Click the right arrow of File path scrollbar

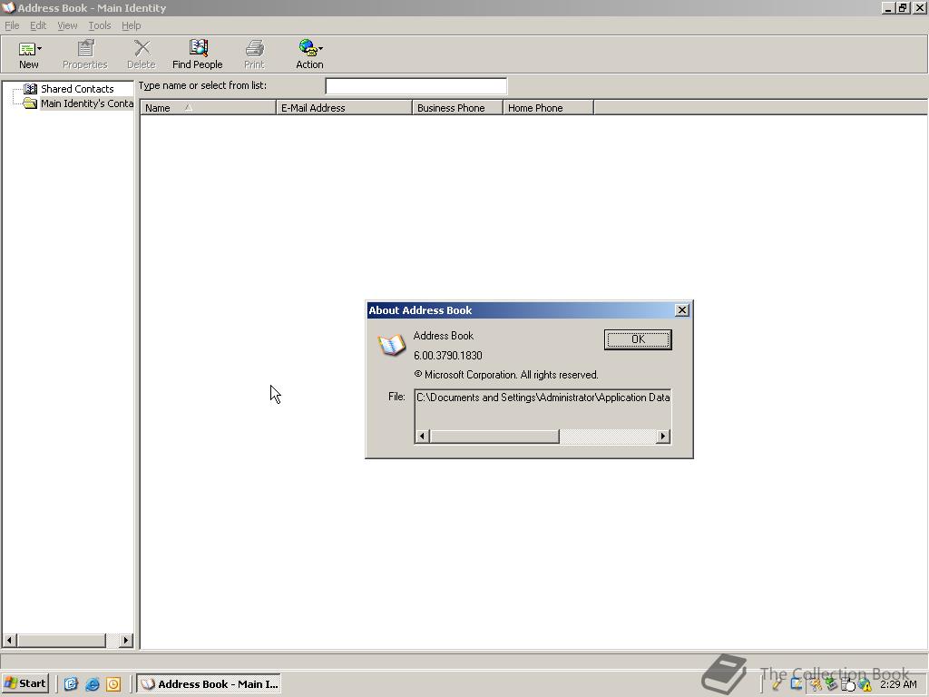pos(663,437)
